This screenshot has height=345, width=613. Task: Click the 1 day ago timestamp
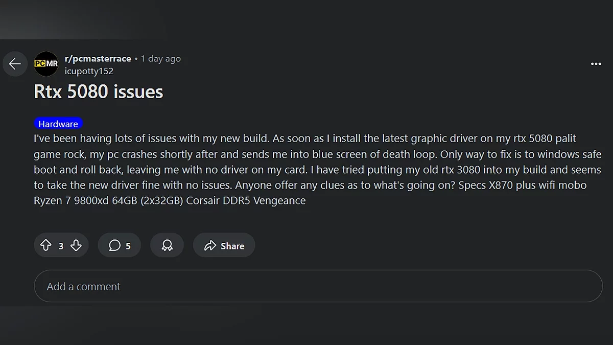(x=161, y=59)
